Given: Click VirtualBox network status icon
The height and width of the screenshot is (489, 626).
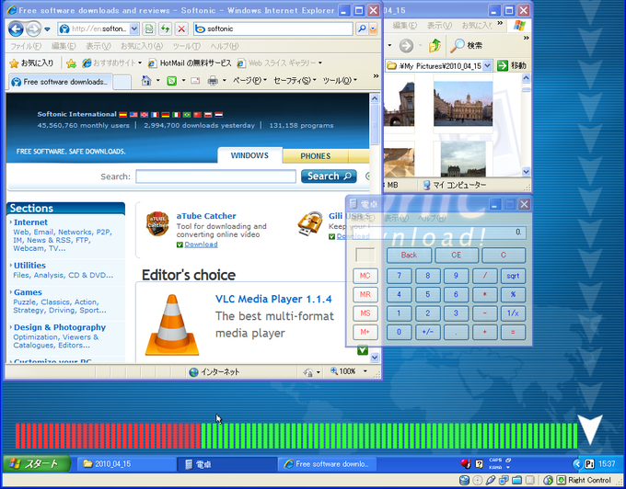Looking at the screenshot, I should click(x=504, y=480).
